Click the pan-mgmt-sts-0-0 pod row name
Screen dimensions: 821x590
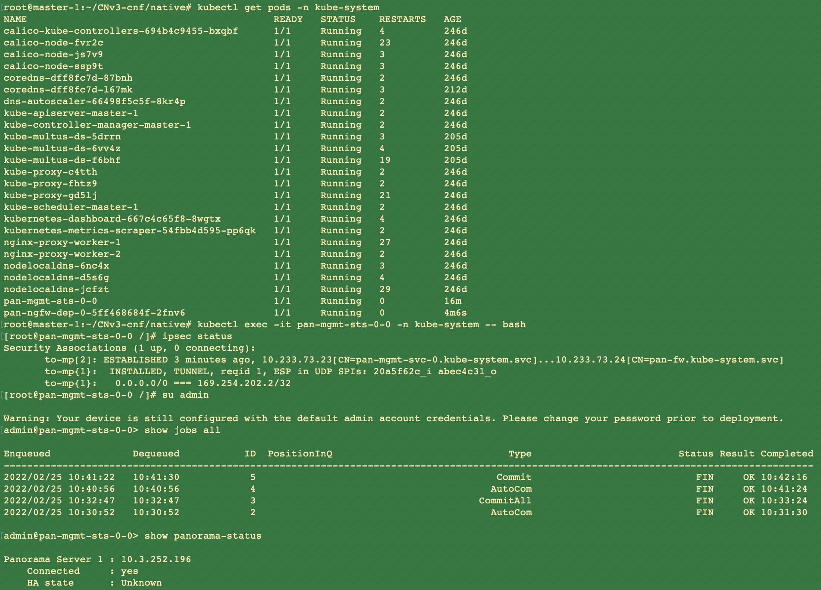point(50,301)
